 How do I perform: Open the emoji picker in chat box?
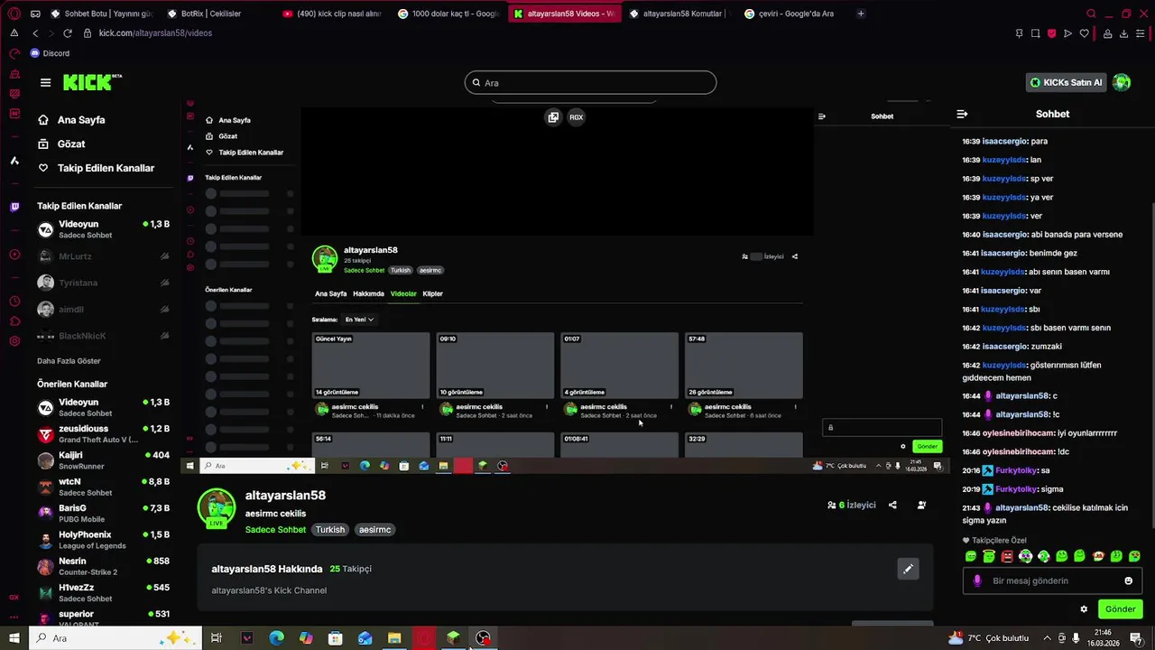click(1128, 580)
